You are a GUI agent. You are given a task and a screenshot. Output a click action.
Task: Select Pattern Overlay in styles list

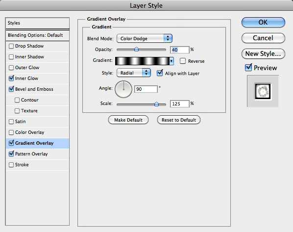(31, 154)
